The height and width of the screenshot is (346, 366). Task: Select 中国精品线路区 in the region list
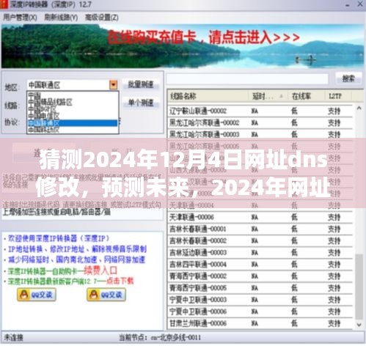coord(50,102)
